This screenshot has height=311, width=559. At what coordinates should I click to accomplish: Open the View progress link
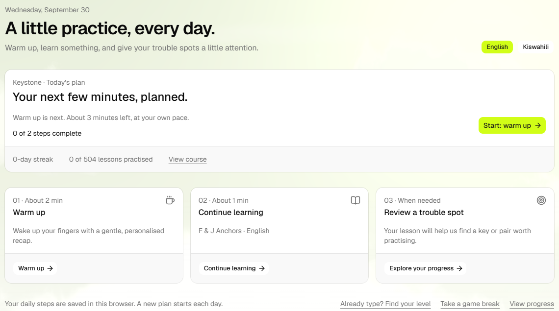pos(532,304)
